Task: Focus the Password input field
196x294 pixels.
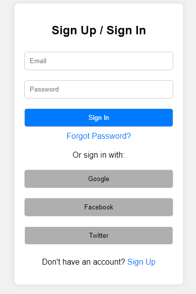Action: pos(99,89)
